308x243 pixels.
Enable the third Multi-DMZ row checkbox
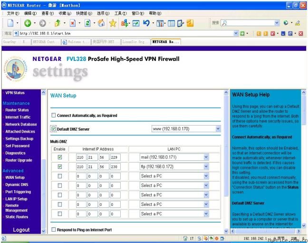pyautogui.click(x=60, y=176)
